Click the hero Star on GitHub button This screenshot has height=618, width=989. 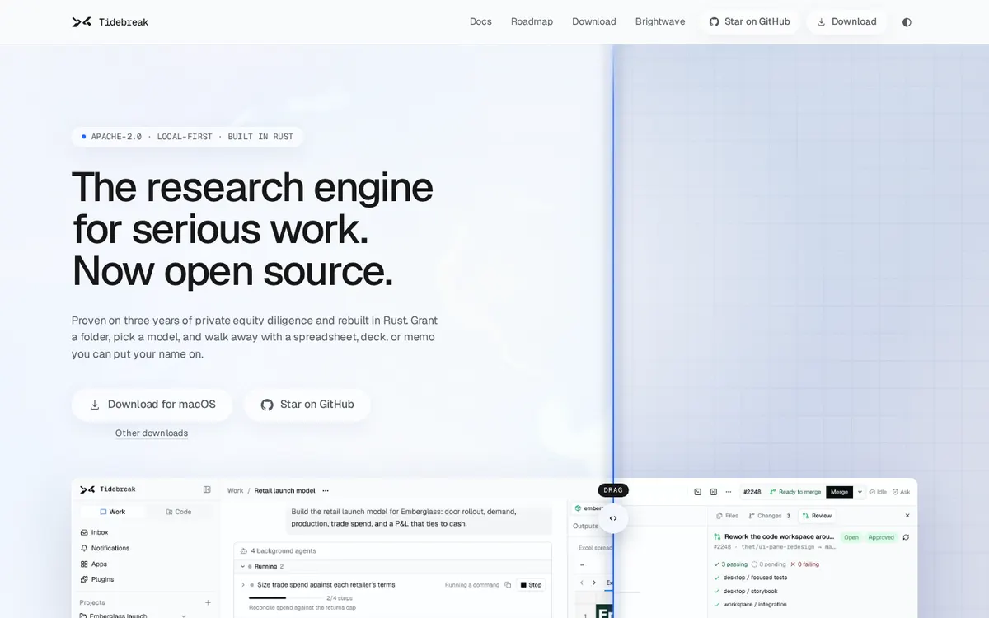307,405
